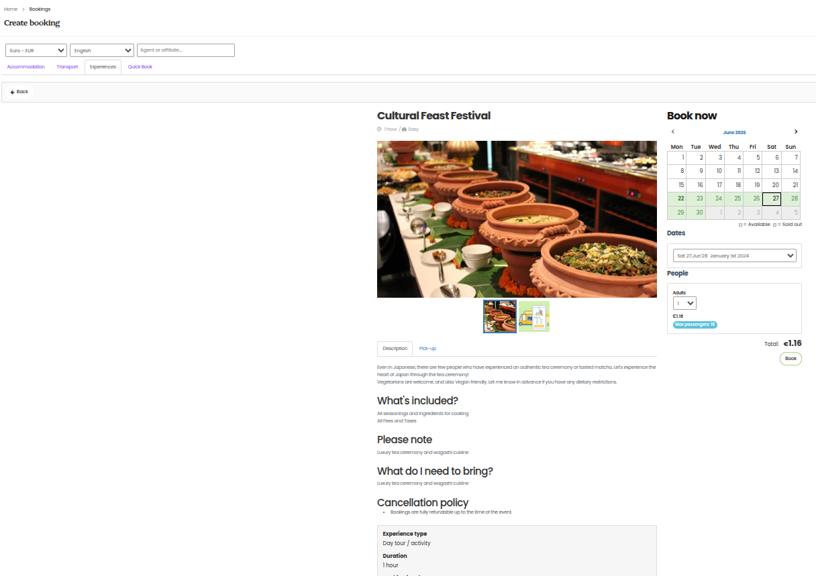816x576 pixels.
Task: Open the English language dropdown
Action: click(x=102, y=50)
